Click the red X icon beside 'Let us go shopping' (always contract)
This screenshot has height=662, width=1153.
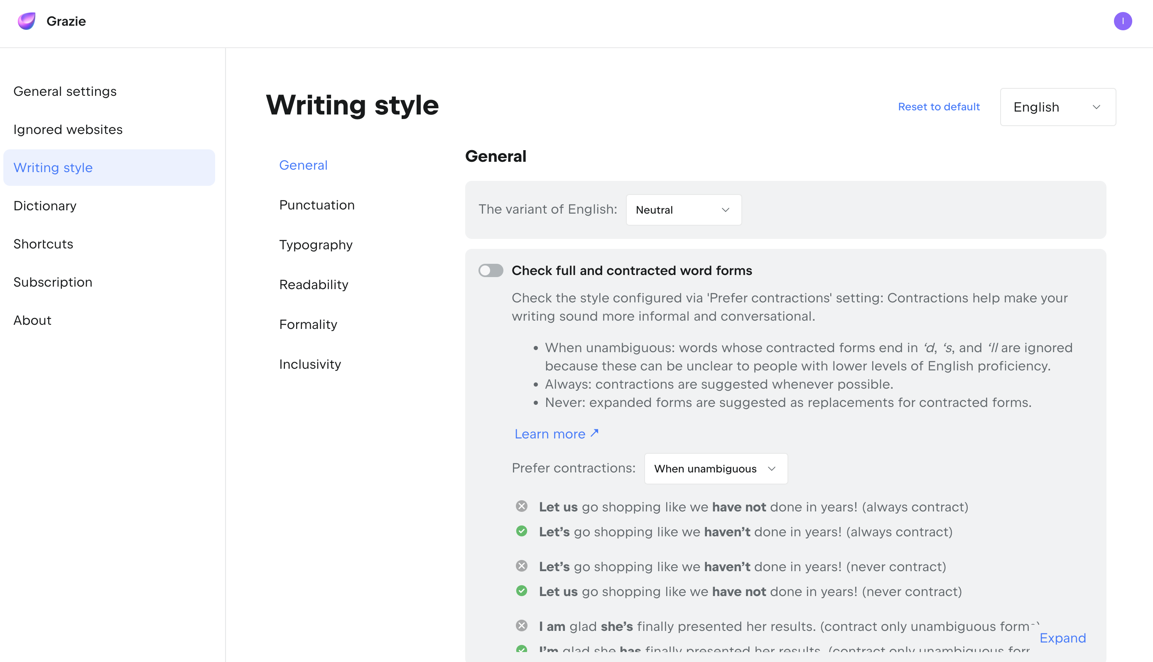[x=522, y=506]
